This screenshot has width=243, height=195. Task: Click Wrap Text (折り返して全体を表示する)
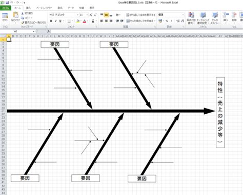[141, 15]
